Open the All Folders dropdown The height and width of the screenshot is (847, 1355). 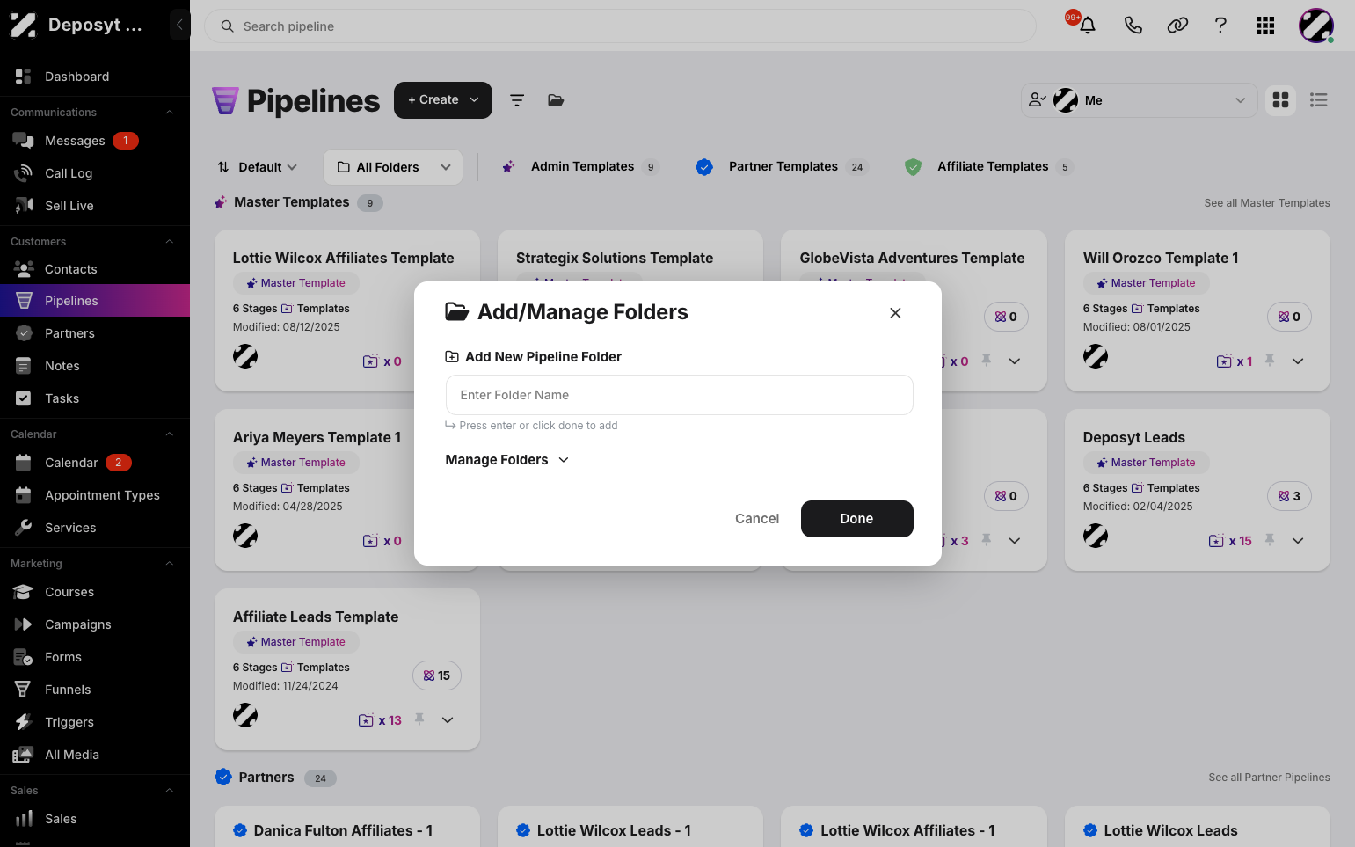pyautogui.click(x=393, y=167)
